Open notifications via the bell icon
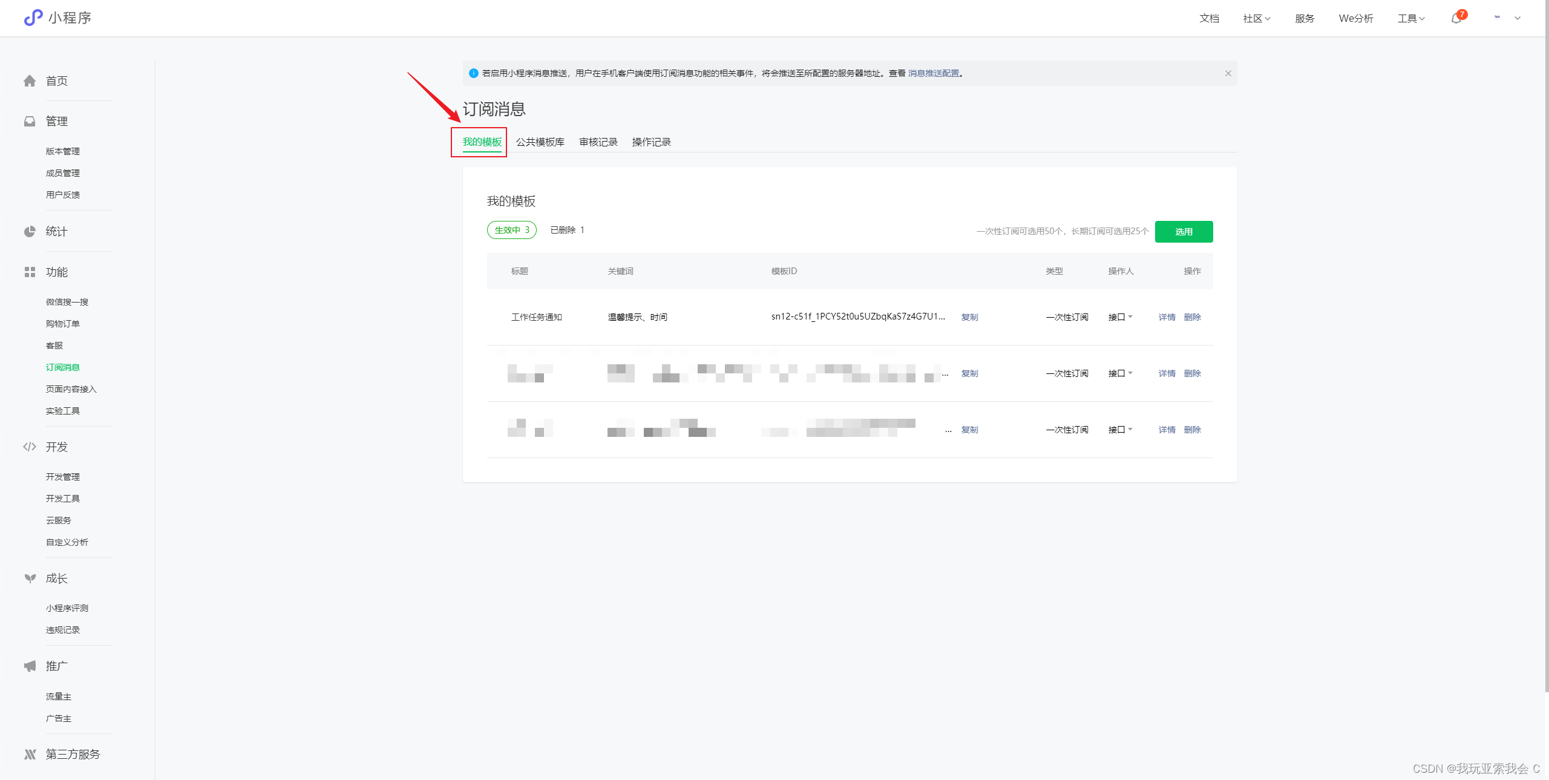The height and width of the screenshot is (780, 1549). coord(1456,18)
